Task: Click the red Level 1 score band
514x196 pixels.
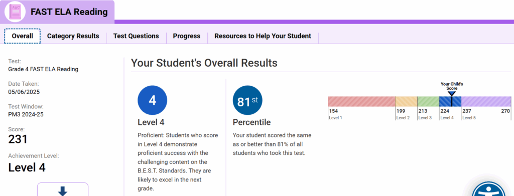Action: point(361,101)
